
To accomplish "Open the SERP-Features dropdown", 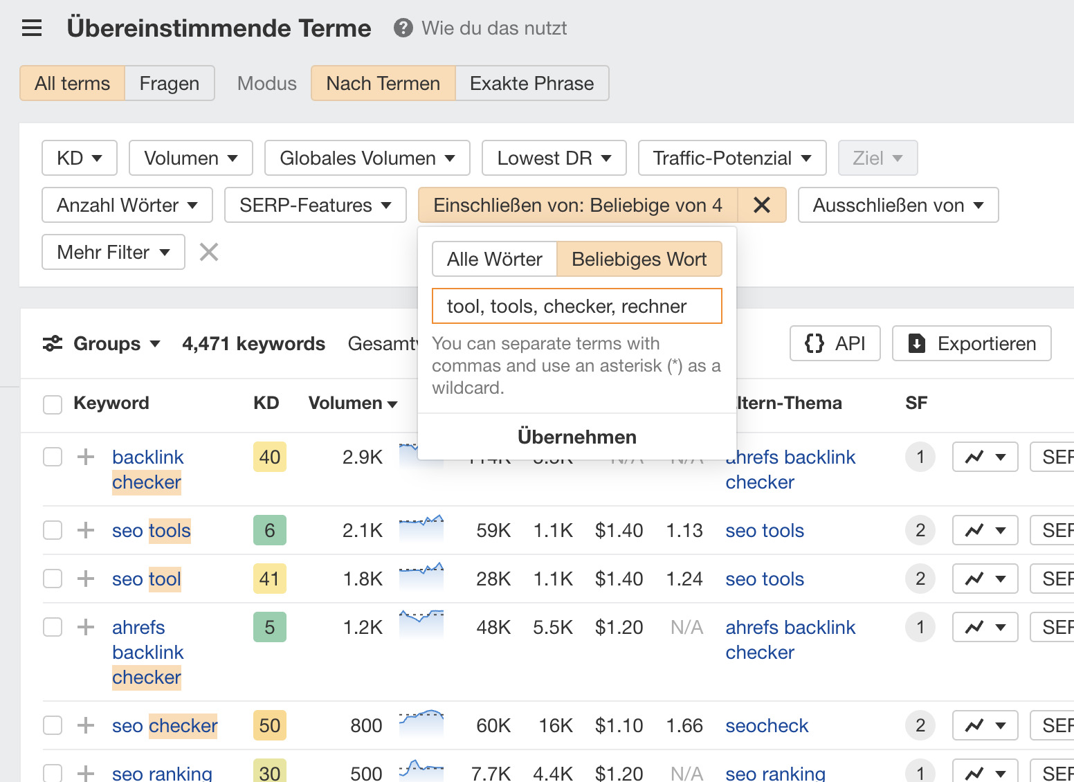I will (x=315, y=205).
